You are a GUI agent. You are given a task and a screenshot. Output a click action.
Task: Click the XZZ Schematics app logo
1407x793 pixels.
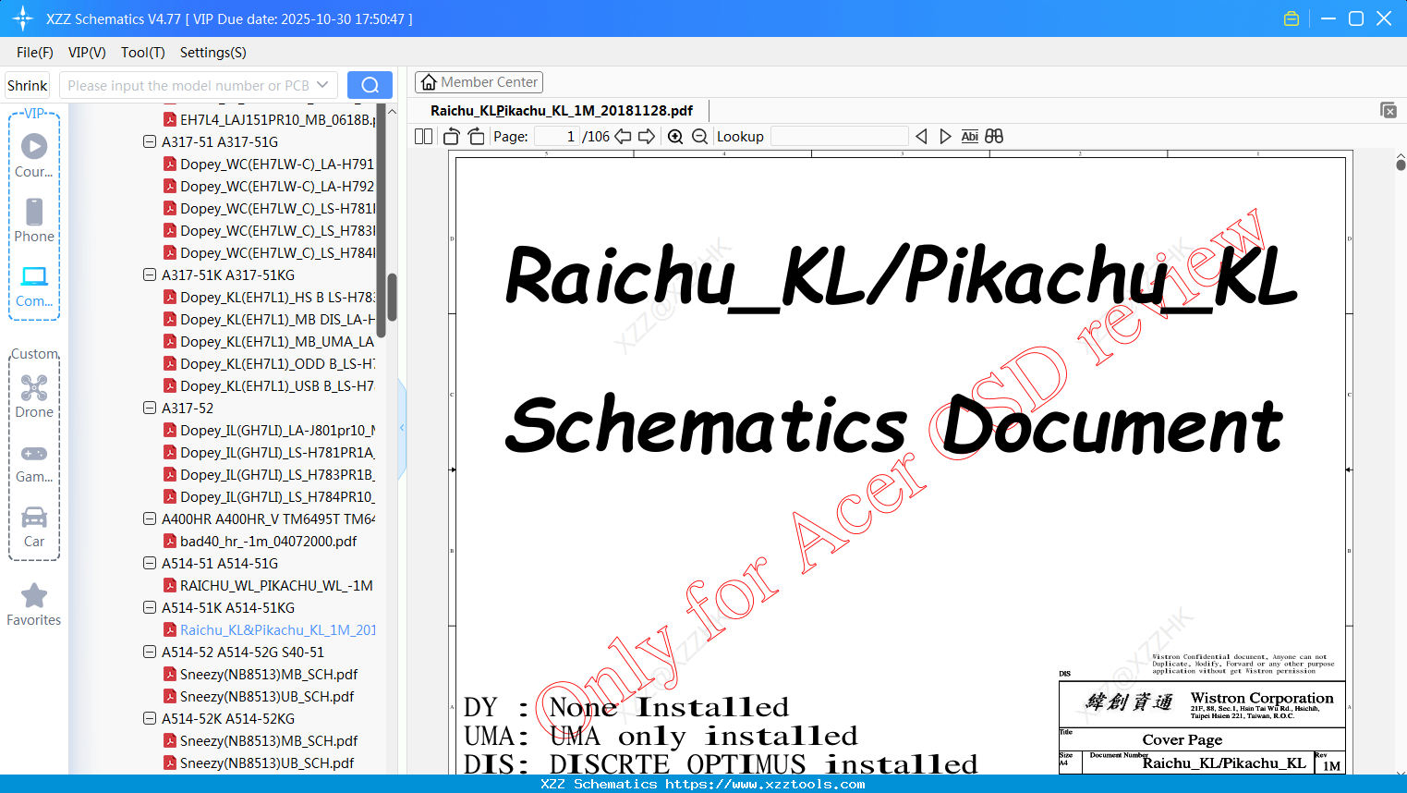23,18
